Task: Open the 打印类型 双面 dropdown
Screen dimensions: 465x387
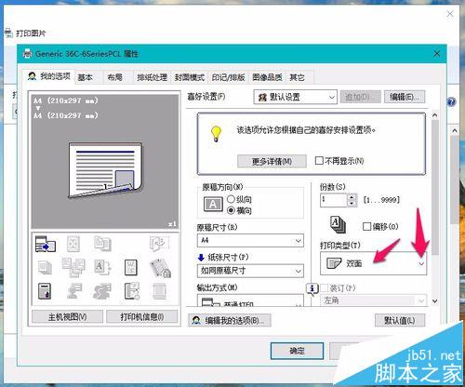Action: [x=373, y=263]
